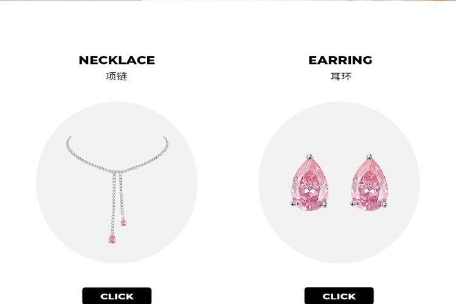
Task: Click the 耳环 Chinese subtitle
Action: point(341,76)
